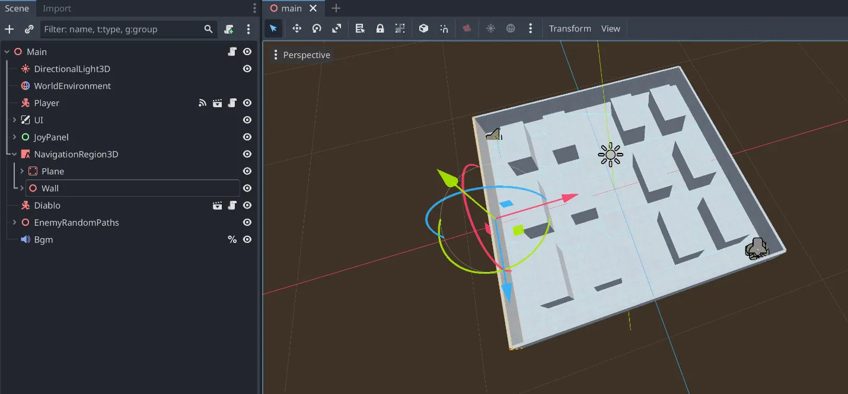This screenshot has height=394, width=848.
Task: Toggle visibility of the Wall node
Action: (x=247, y=188)
